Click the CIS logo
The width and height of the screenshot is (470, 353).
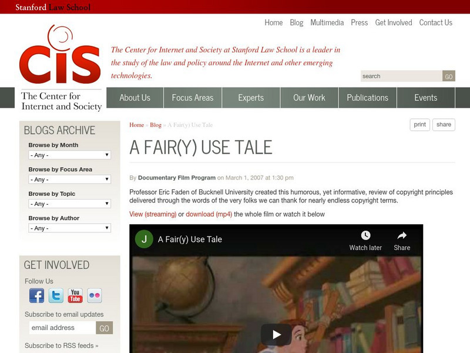(60, 54)
